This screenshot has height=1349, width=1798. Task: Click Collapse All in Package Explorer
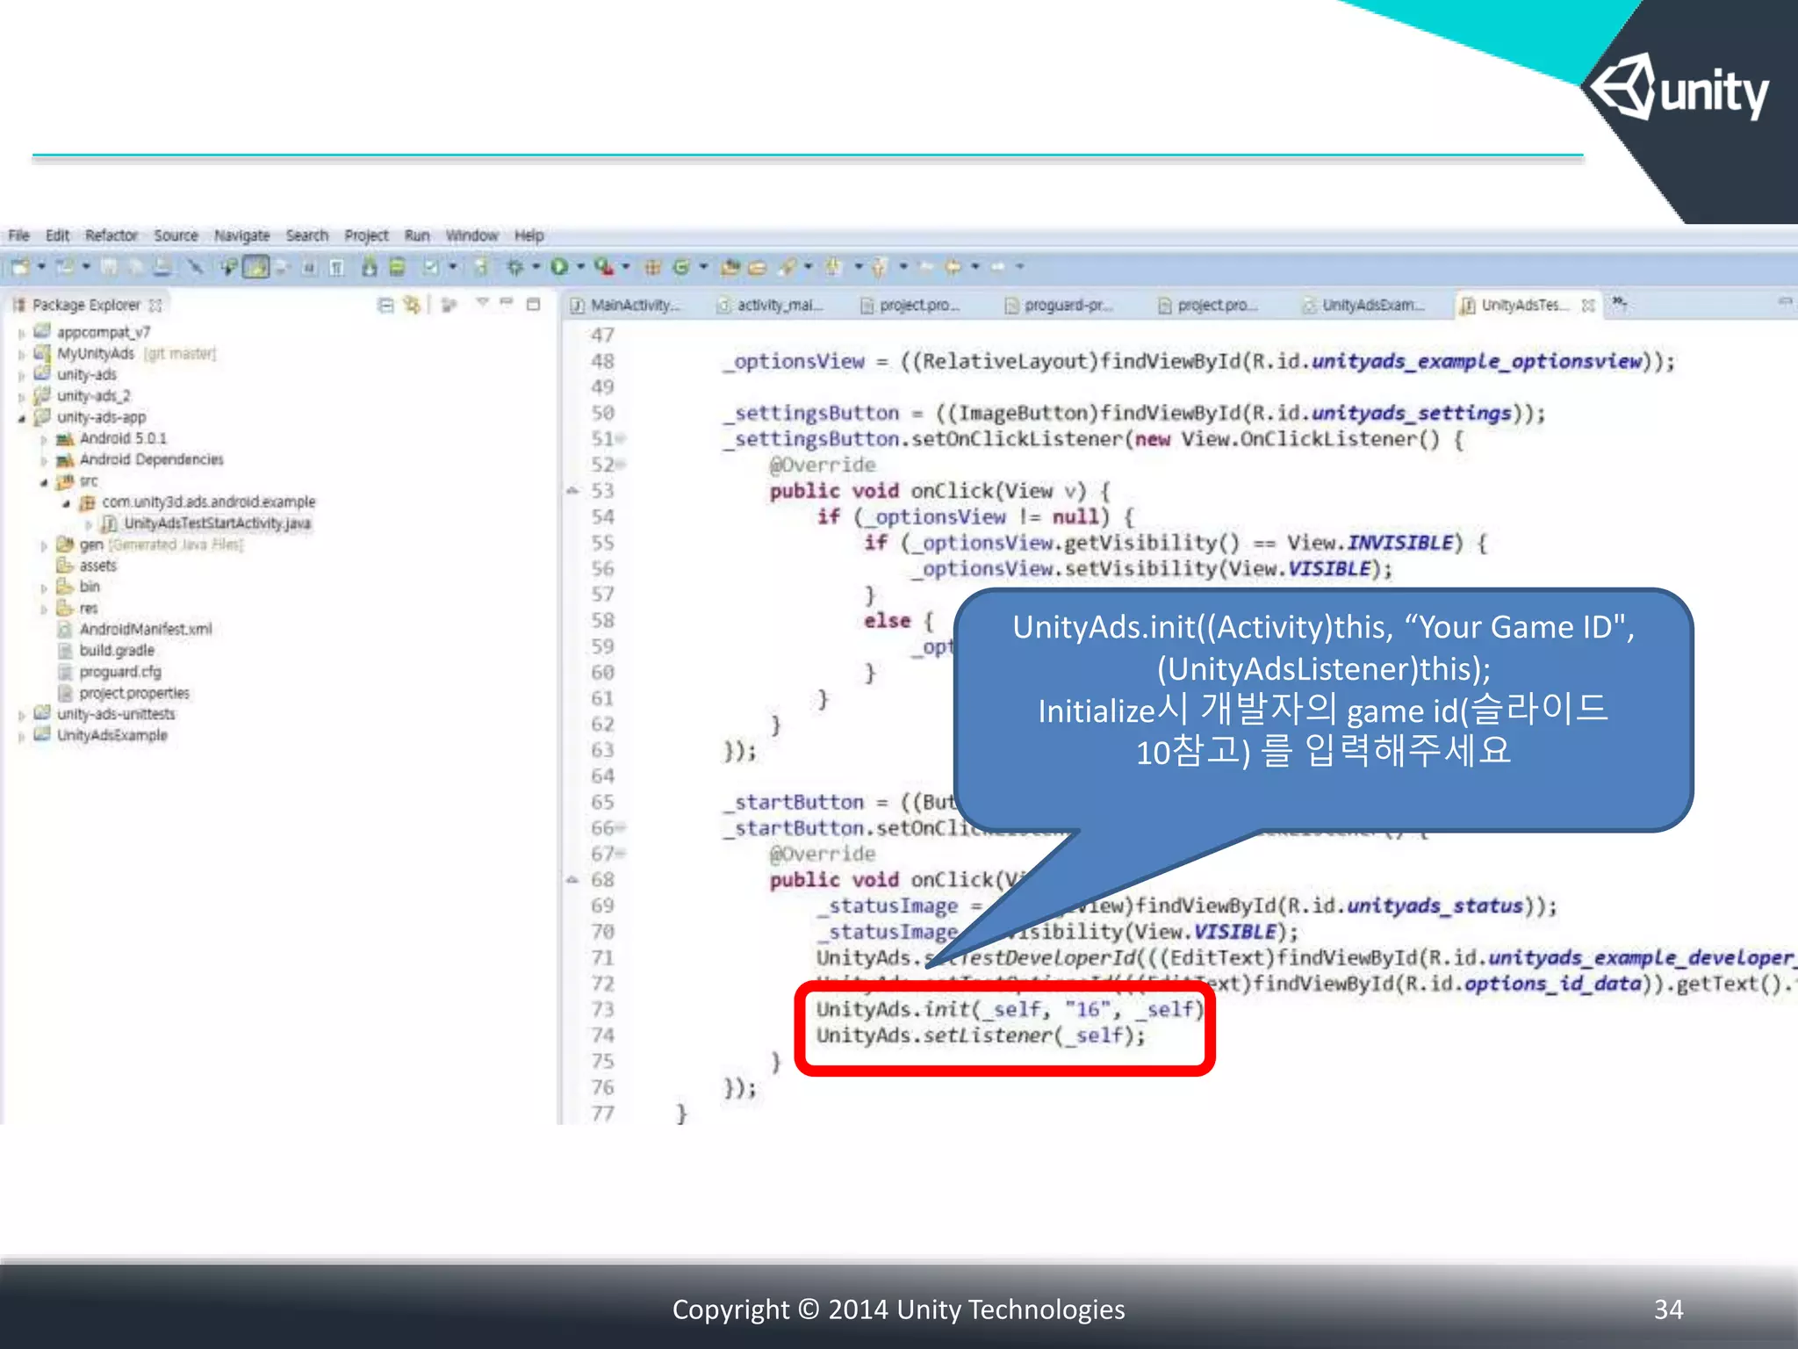(385, 305)
